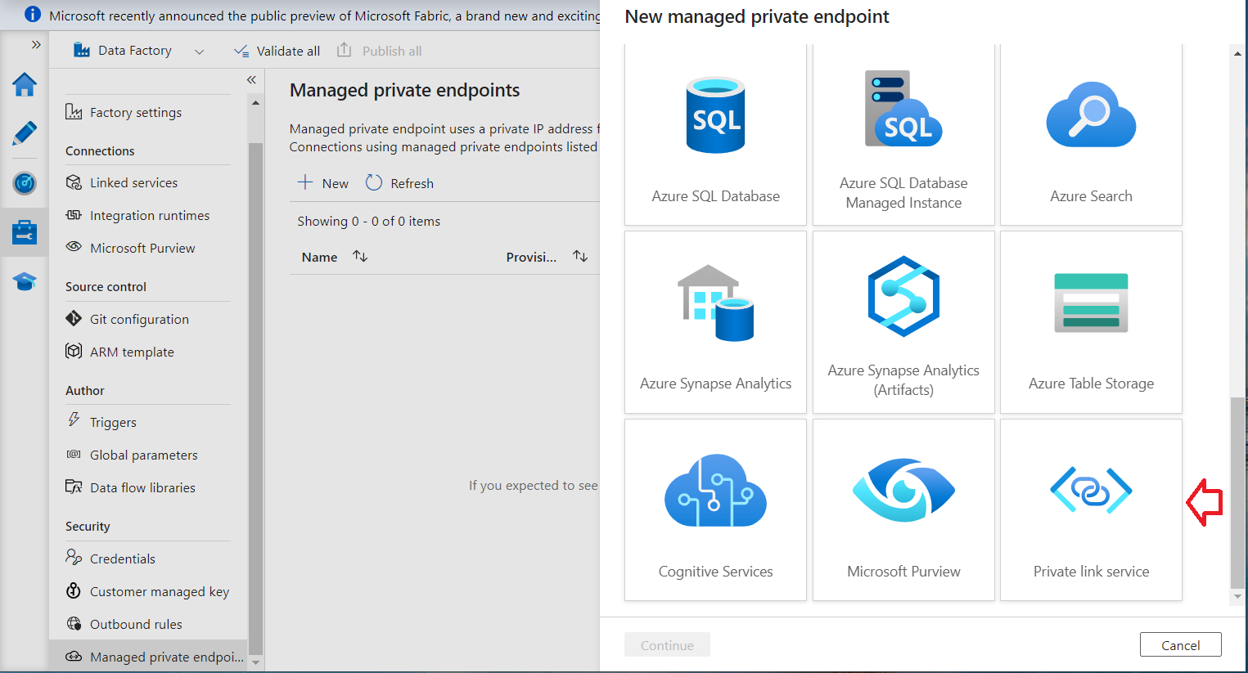
Task: Select the Azure Table Storage tile
Action: pos(1090,322)
